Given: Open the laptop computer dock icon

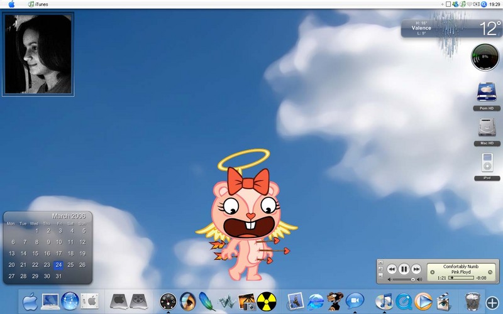Looking at the screenshot, I should point(50,301).
